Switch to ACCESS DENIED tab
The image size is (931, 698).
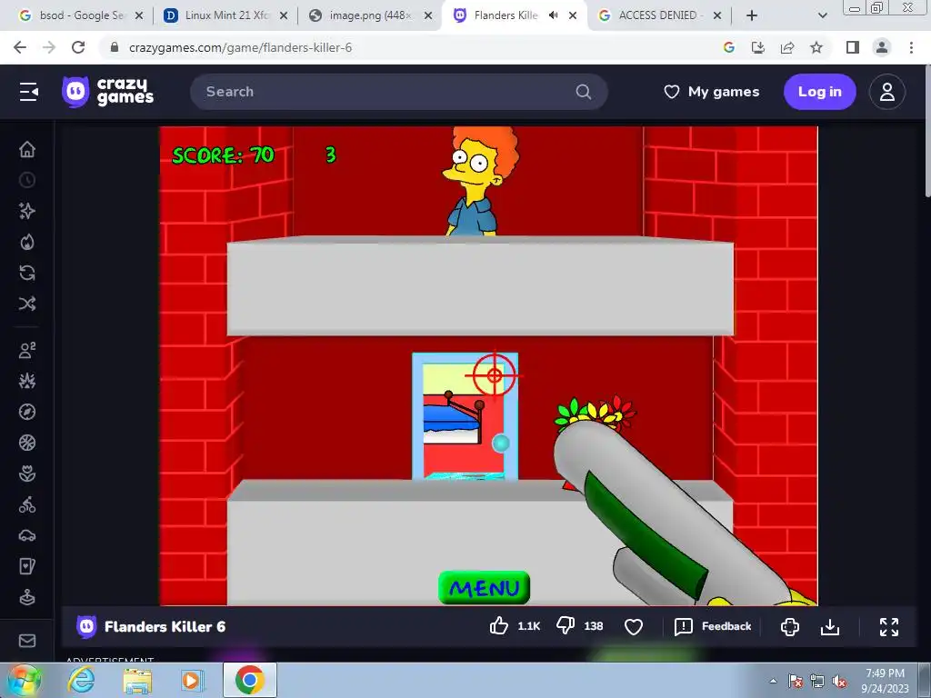658,15
